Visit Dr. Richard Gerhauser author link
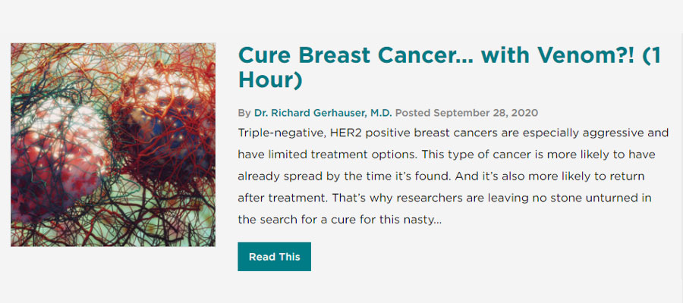 click(x=323, y=113)
